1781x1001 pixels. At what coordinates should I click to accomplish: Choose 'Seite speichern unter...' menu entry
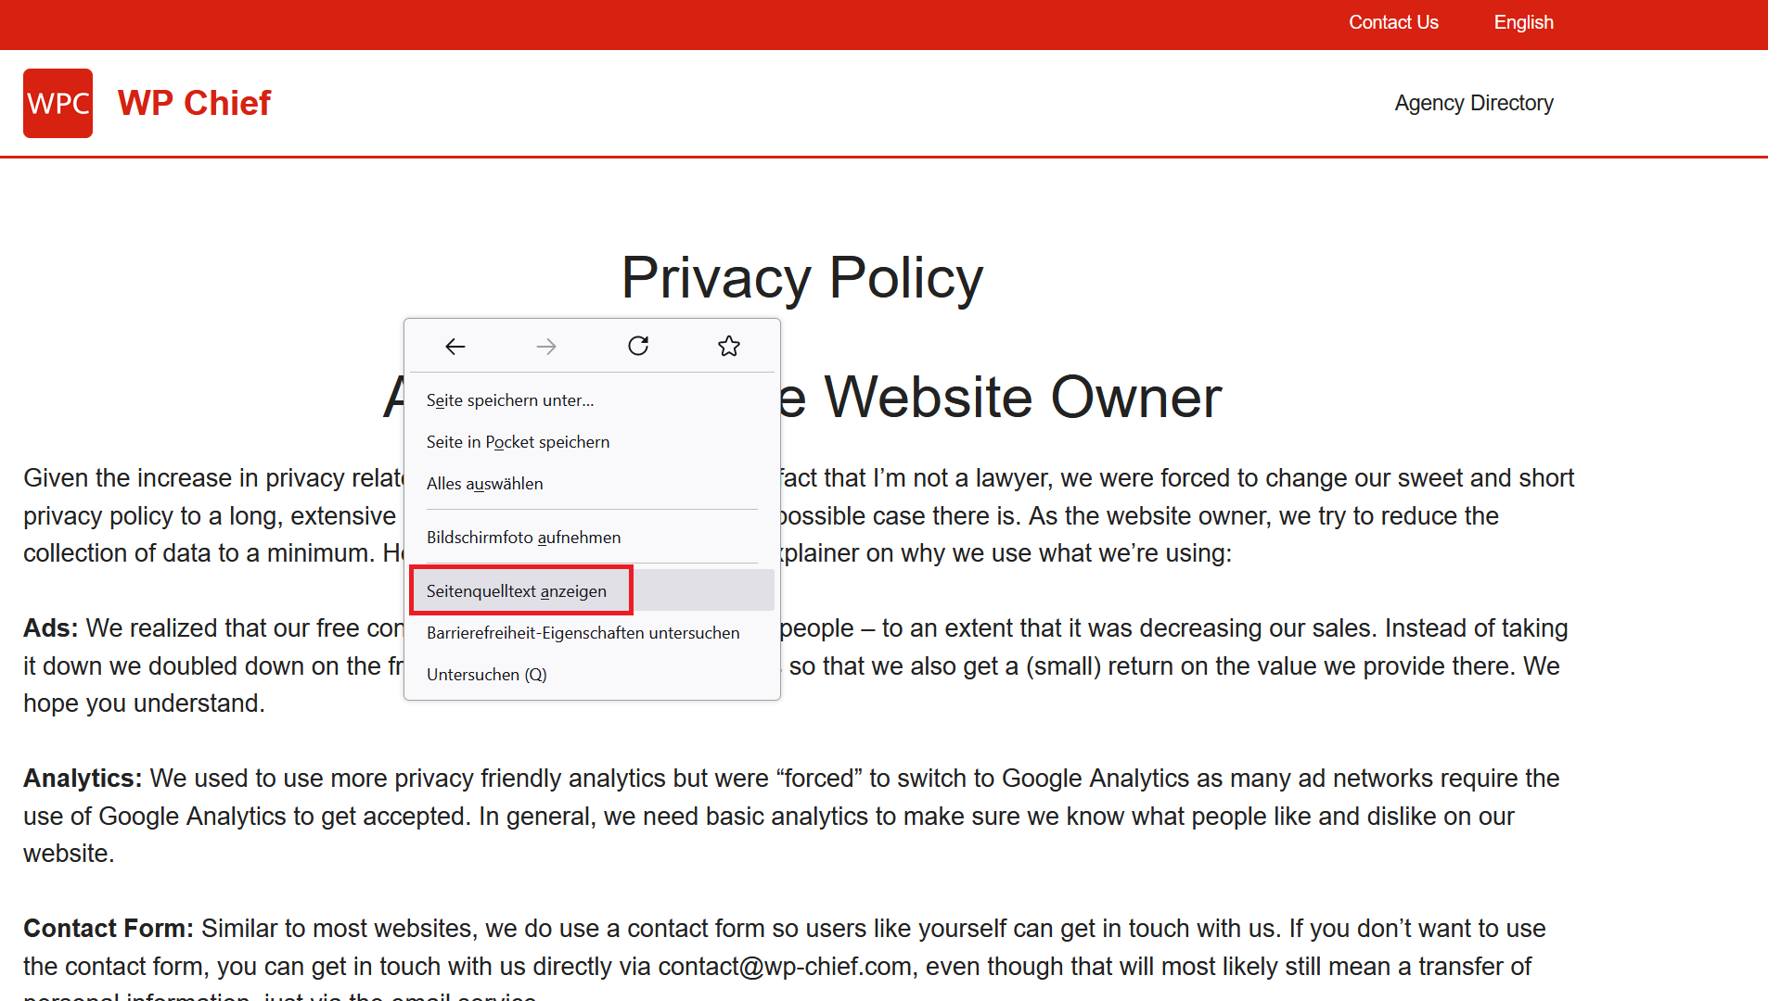(x=592, y=400)
